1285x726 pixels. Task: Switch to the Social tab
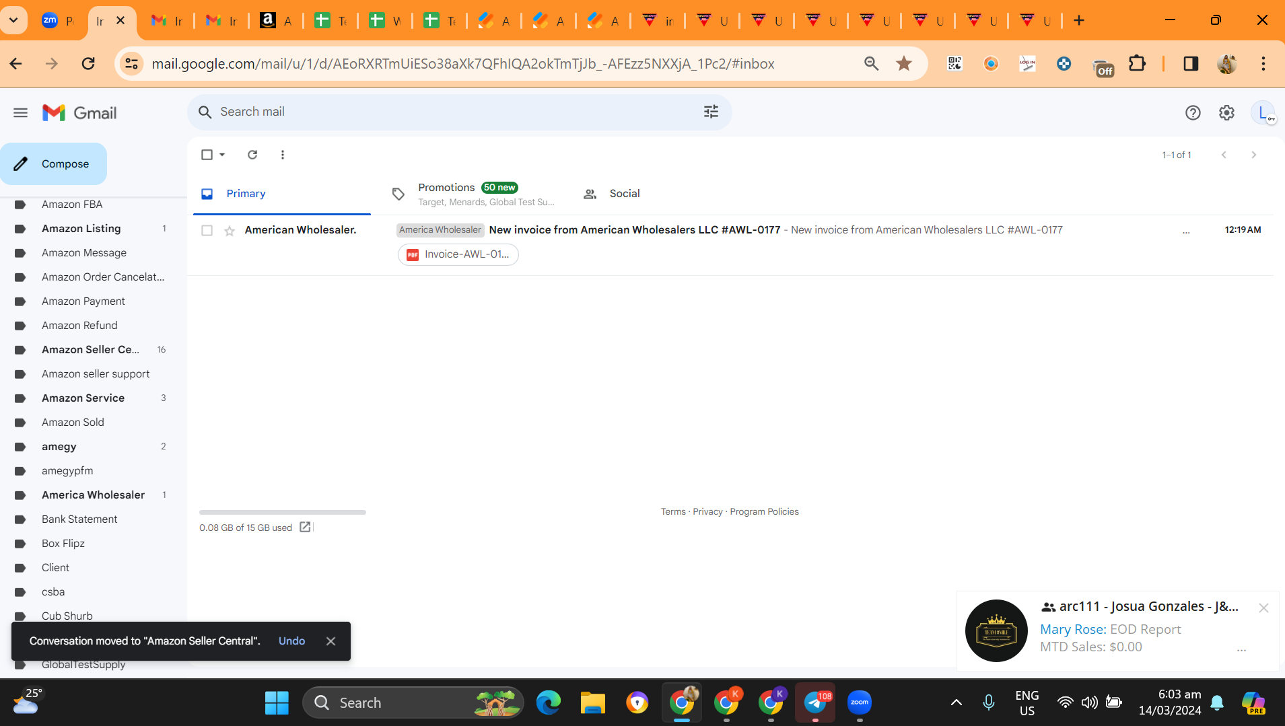[665, 194]
